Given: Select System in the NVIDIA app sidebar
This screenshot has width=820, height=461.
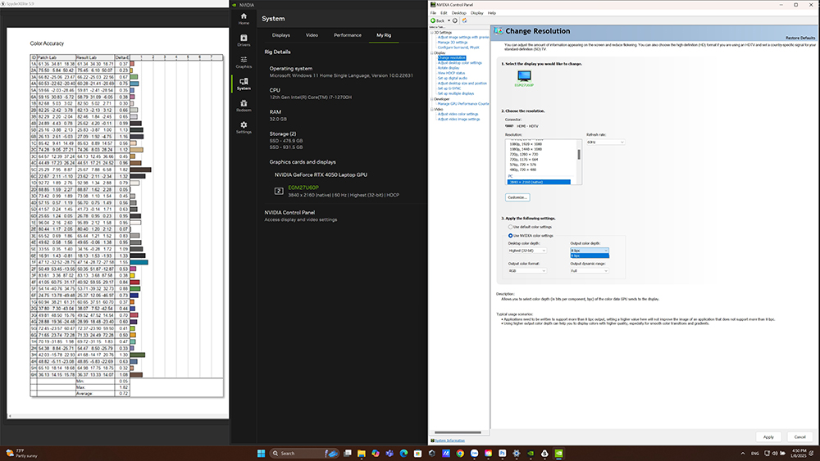Looking at the screenshot, I should click(244, 84).
